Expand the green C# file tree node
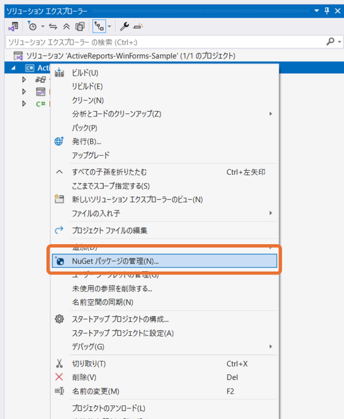Screen dimensions: 344x419 coord(24,104)
